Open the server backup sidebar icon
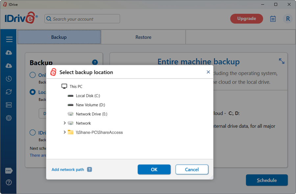 pos(9,105)
